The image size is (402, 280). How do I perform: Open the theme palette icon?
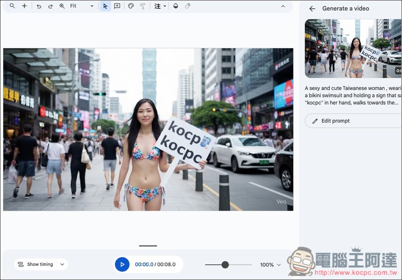[131, 6]
